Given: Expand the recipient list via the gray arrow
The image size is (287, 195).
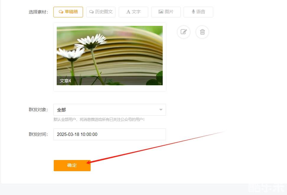Looking at the screenshot, I should [x=161, y=110].
